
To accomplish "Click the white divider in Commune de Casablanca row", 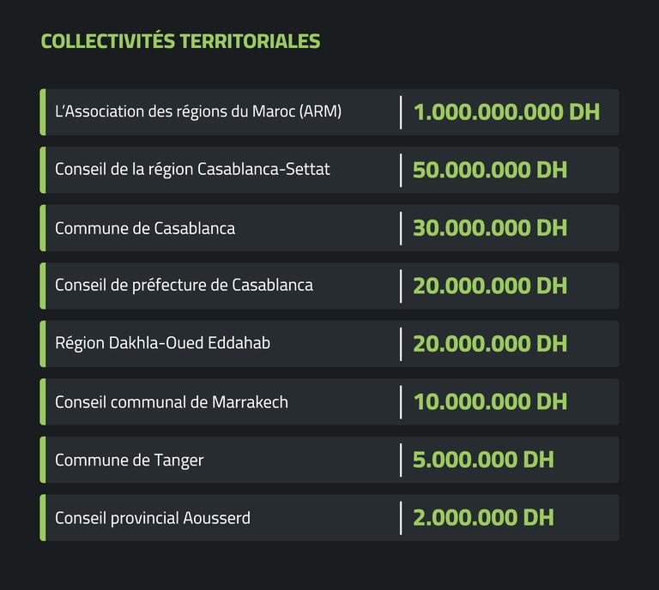I will point(401,228).
